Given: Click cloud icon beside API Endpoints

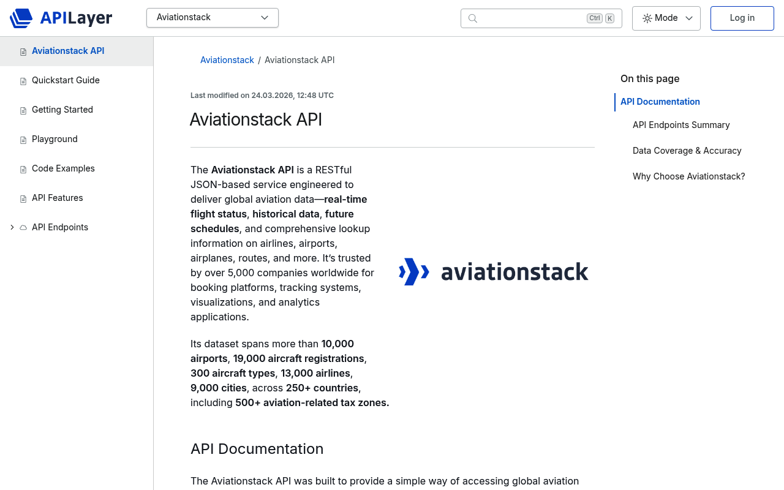Looking at the screenshot, I should (x=23, y=227).
